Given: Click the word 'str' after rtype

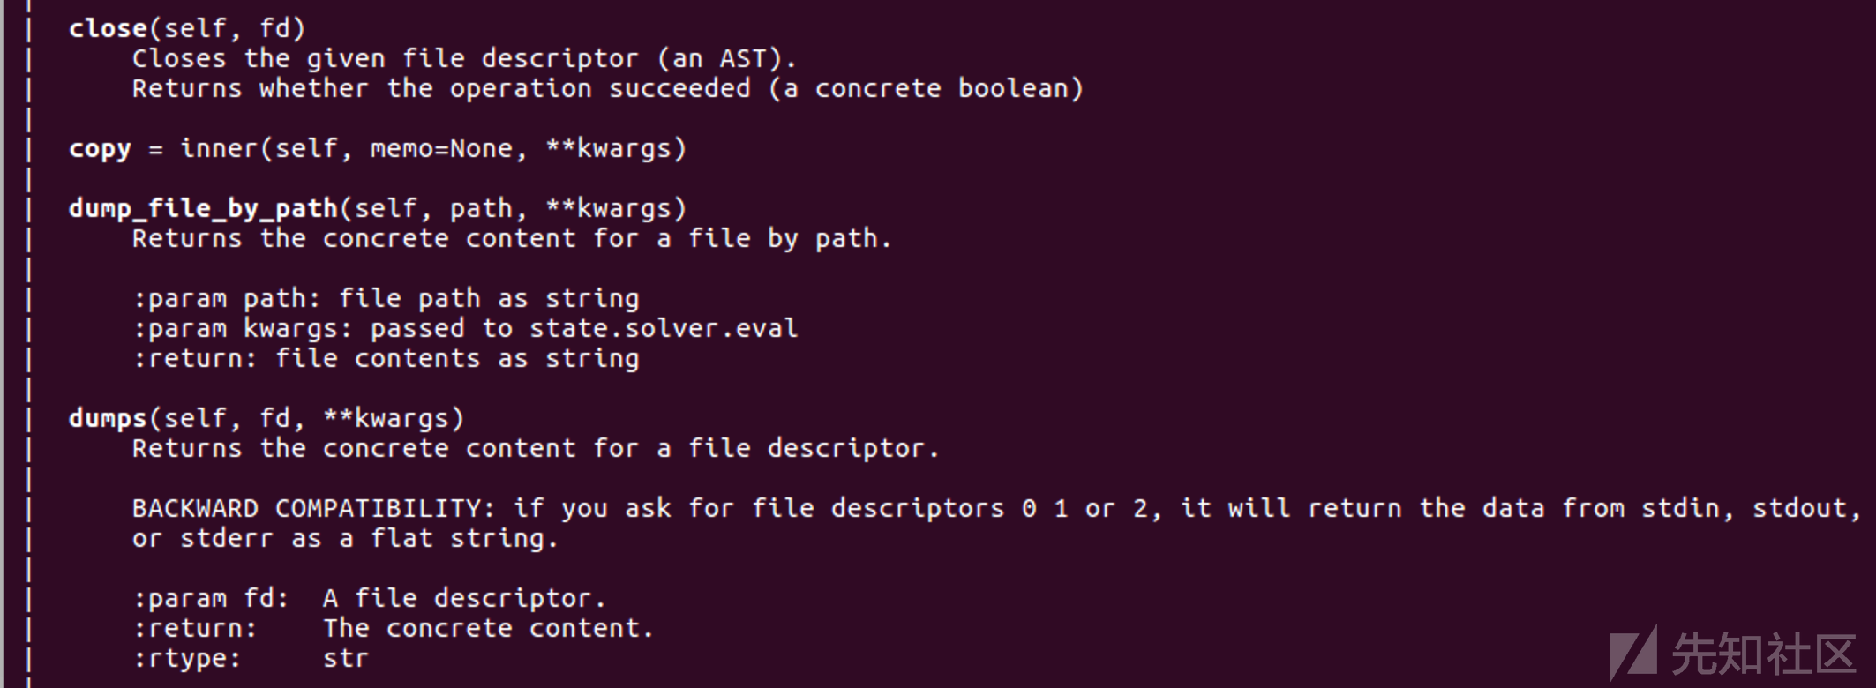Looking at the screenshot, I should click(x=346, y=659).
